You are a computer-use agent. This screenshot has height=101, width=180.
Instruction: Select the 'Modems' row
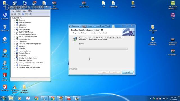22,46
